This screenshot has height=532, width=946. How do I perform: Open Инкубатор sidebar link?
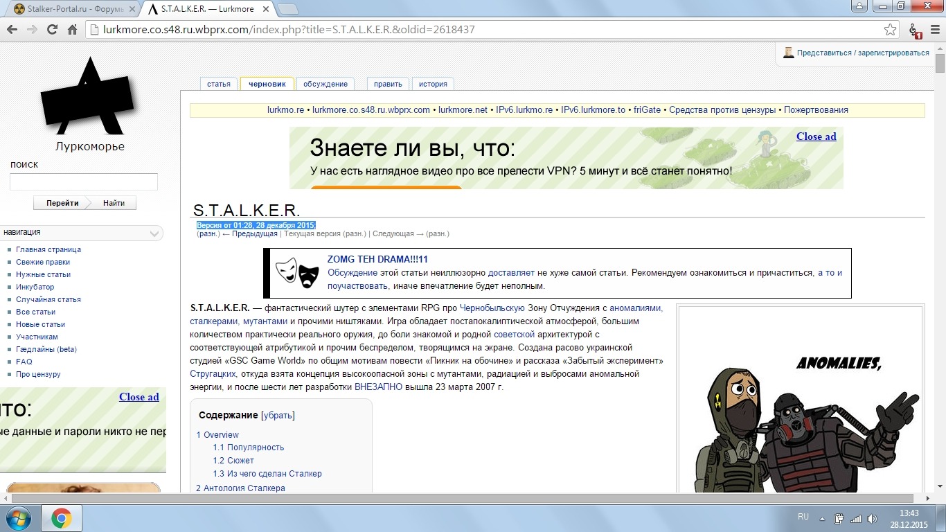(x=35, y=287)
